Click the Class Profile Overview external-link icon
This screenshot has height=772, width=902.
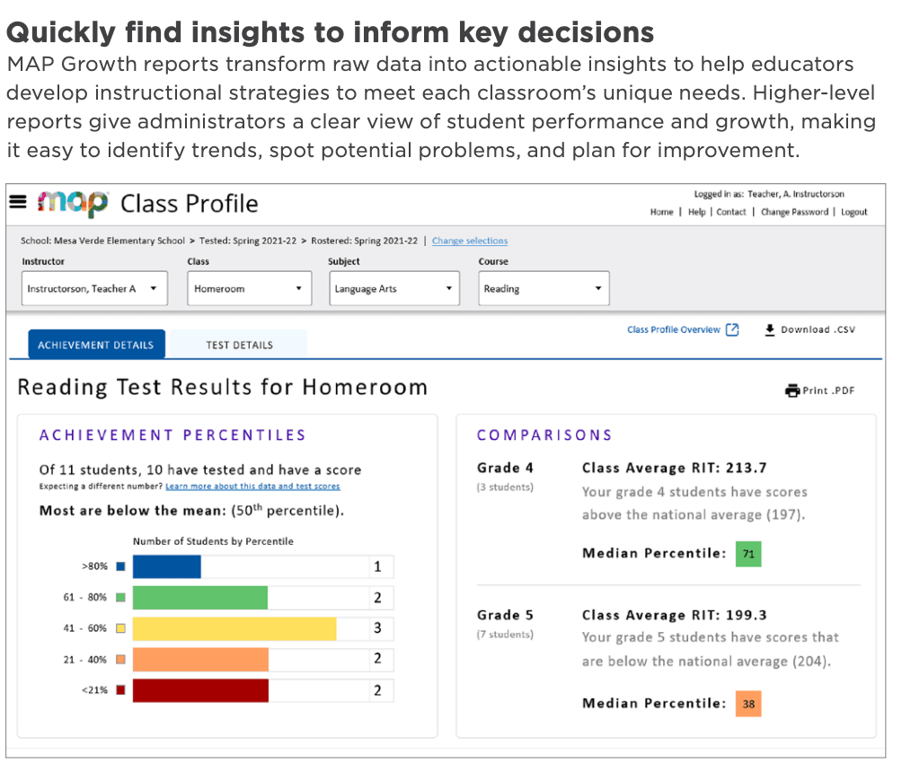pyautogui.click(x=732, y=329)
